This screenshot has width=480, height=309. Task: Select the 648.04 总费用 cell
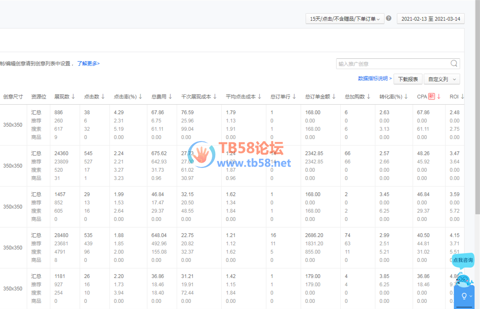click(x=159, y=235)
